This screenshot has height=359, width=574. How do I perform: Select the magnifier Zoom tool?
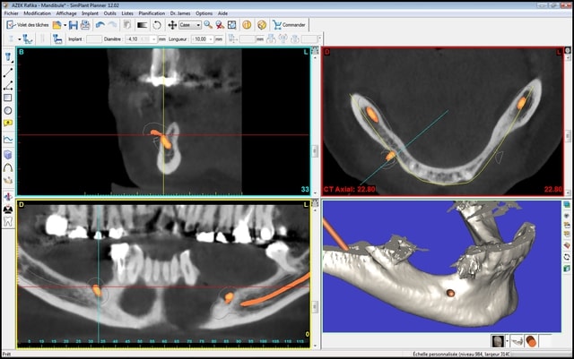click(x=208, y=25)
